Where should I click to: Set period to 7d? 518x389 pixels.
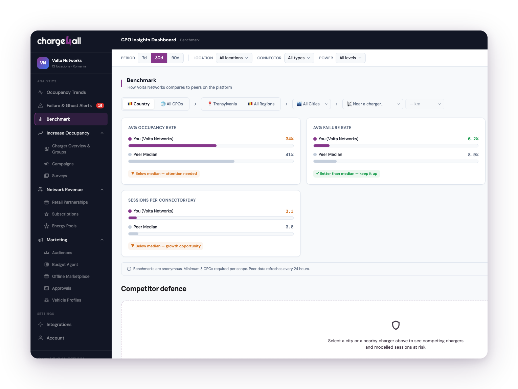tap(144, 58)
